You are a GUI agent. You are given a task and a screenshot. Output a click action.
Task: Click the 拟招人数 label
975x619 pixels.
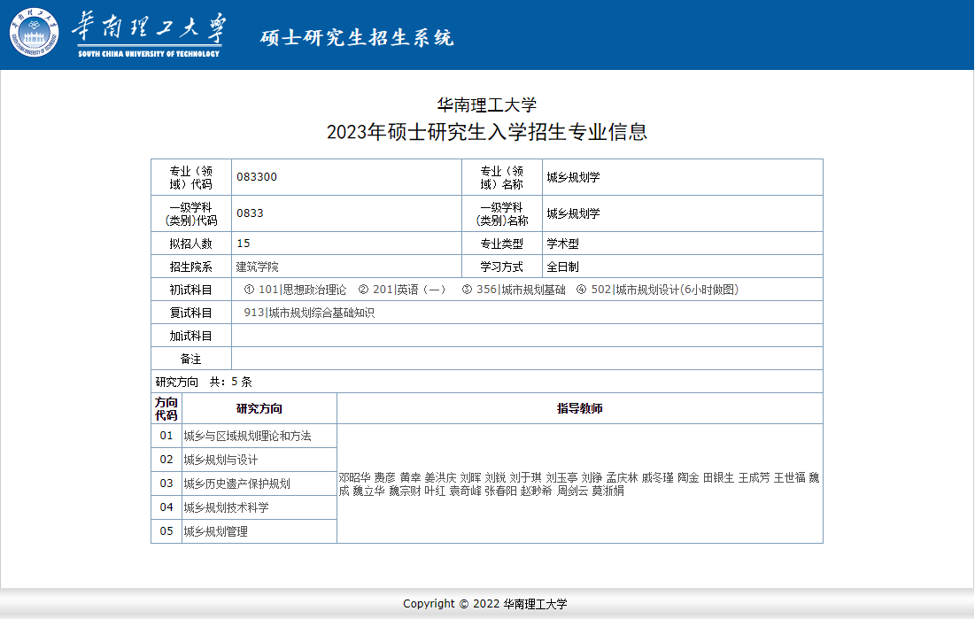tap(191, 244)
